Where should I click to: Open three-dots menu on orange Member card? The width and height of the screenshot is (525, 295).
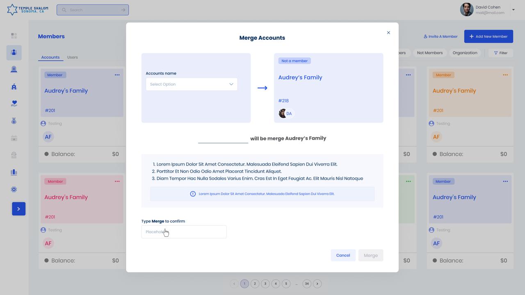(505, 75)
